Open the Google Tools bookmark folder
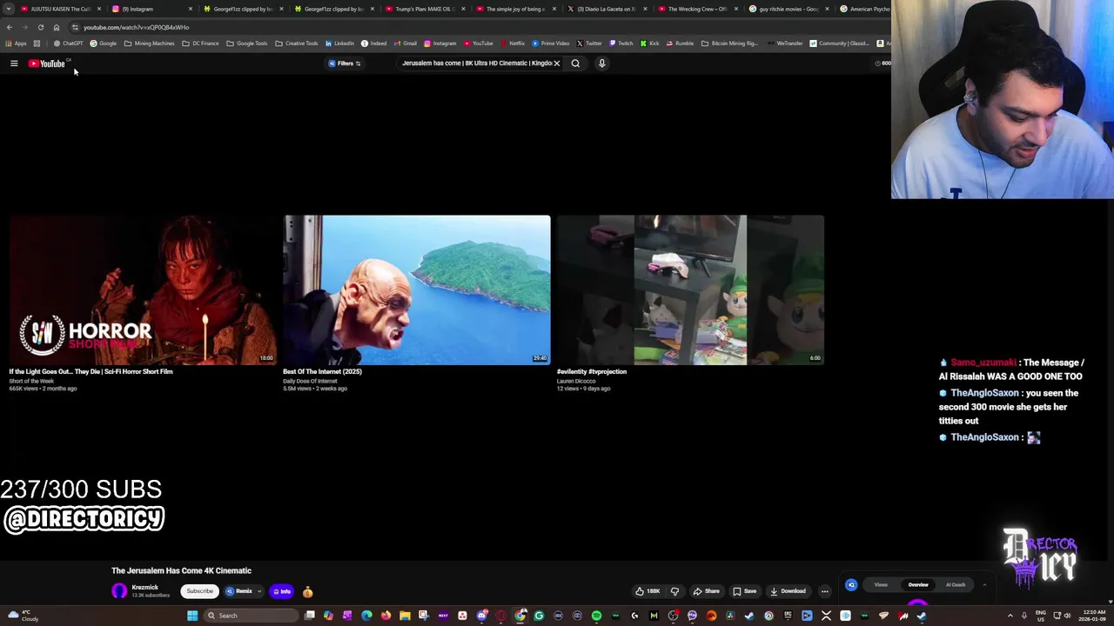Screen dimensions: 1114x626 [x=247, y=43]
